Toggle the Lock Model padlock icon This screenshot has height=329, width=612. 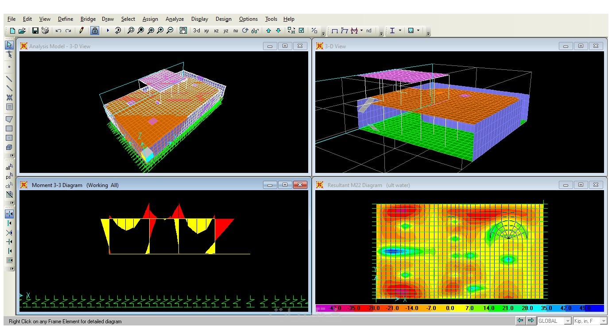pyautogui.click(x=95, y=31)
